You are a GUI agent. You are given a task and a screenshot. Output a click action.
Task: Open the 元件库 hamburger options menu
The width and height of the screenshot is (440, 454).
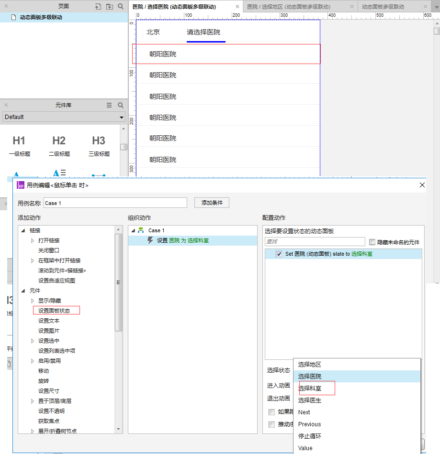tap(109, 105)
